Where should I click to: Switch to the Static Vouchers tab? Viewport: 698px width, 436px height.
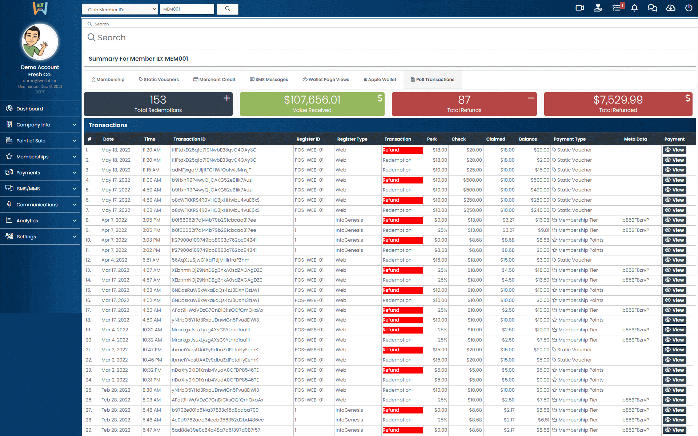click(x=159, y=80)
